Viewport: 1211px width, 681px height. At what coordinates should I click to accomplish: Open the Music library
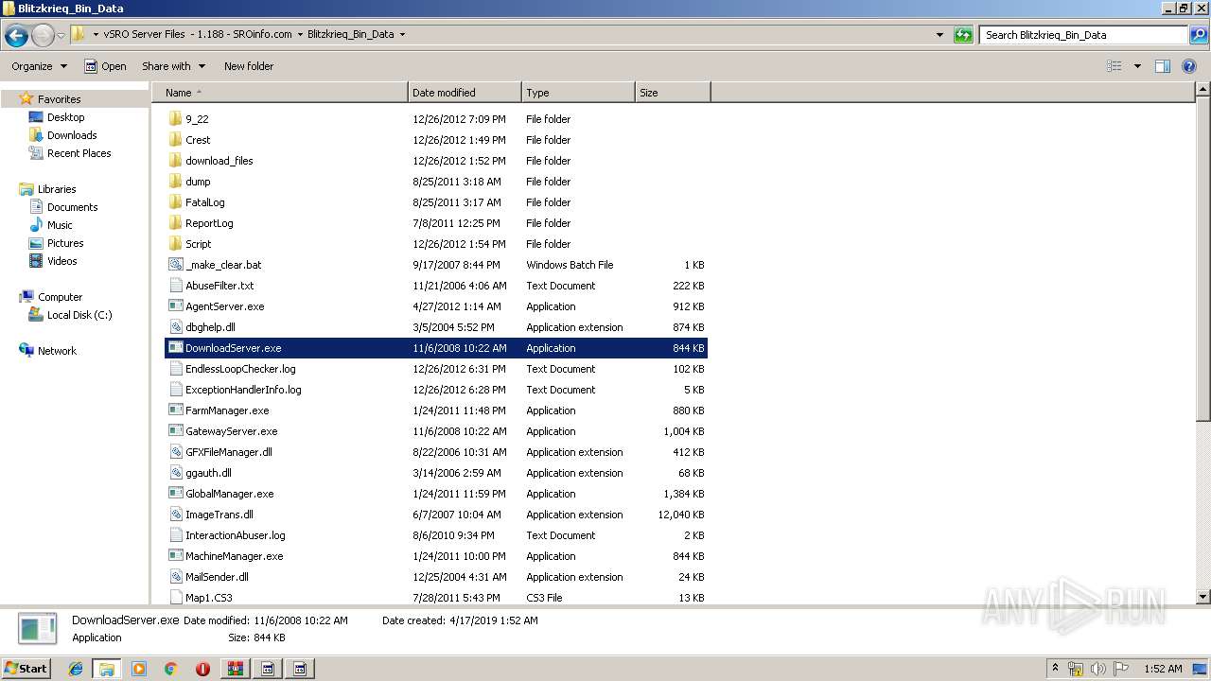pyautogui.click(x=60, y=225)
